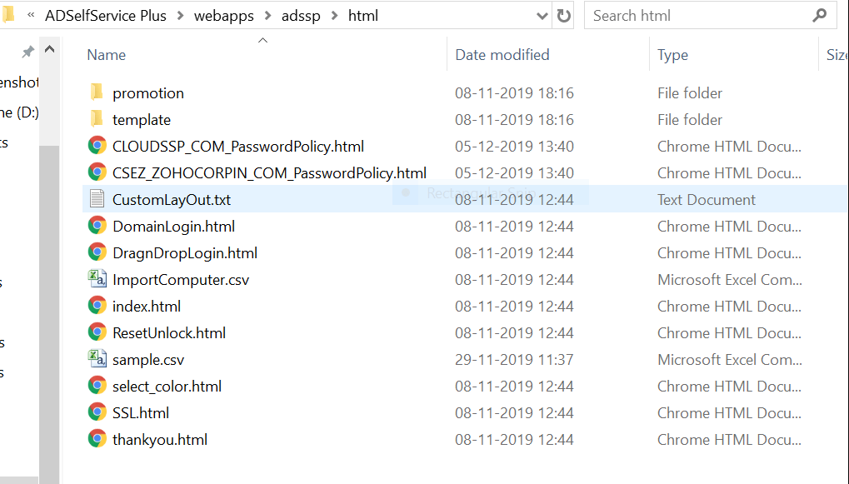Click the promotion folder icon
The image size is (849, 484).
(97, 92)
